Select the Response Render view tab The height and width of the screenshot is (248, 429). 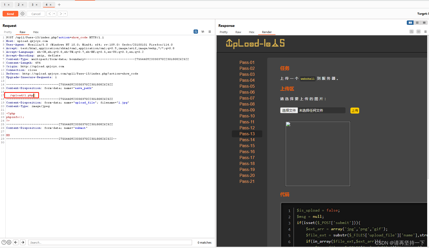click(267, 32)
